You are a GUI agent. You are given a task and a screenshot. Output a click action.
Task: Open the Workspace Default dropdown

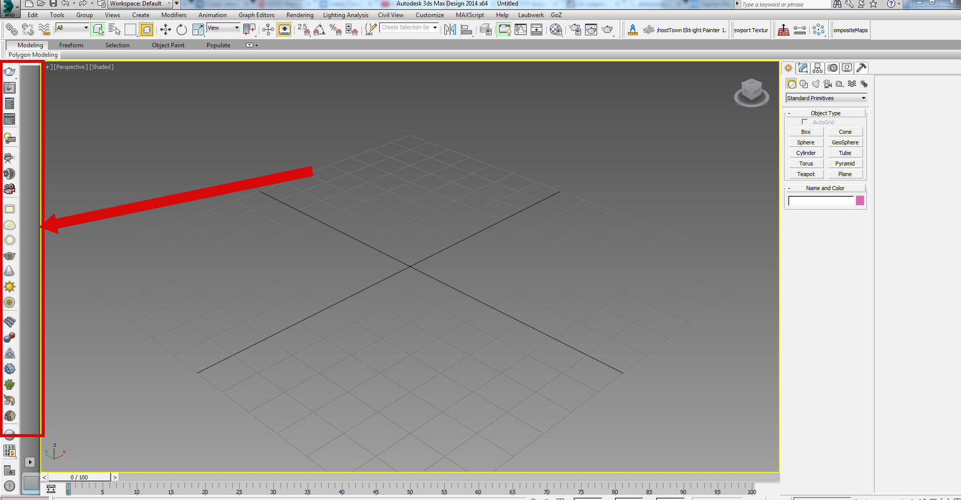tap(141, 4)
